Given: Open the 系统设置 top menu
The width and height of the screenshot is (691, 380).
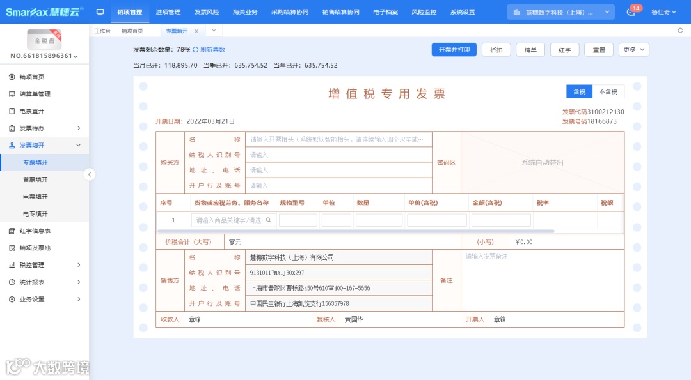Looking at the screenshot, I should pyautogui.click(x=463, y=12).
